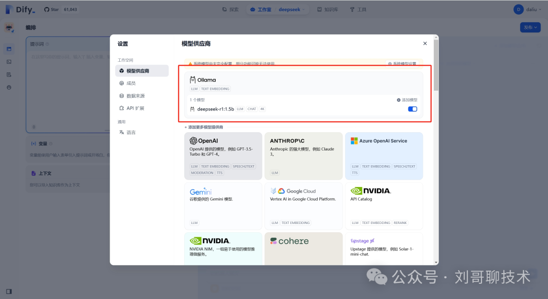Open the 工作室 tab

[261, 10]
